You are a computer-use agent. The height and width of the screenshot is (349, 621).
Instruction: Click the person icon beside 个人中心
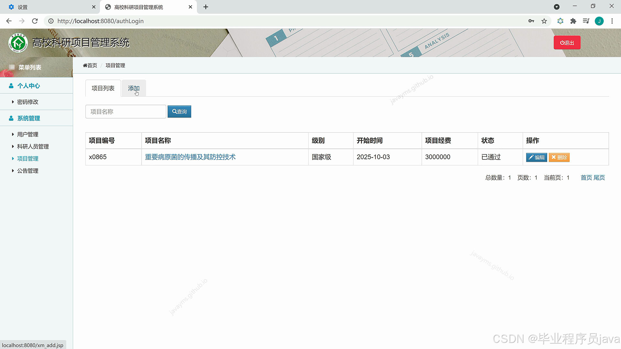coord(11,86)
